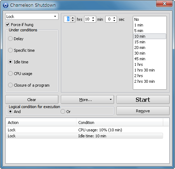Decrease the minutes spinner value
175x169 pixels.
tap(93, 21)
